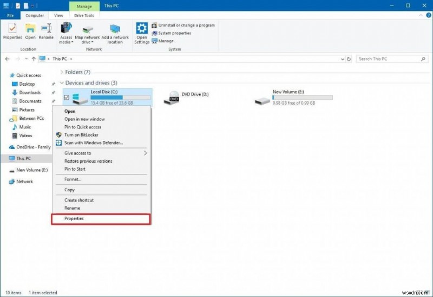
Task: Open the File tab
Action: click(10, 16)
